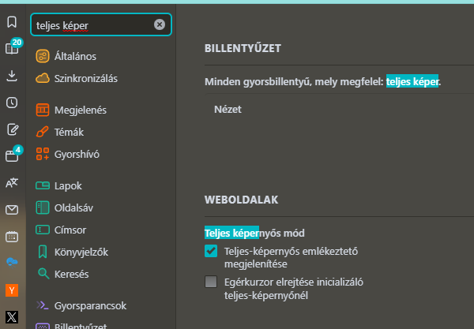Viewport: 474px width, 329px height.
Task: Select the Általános settings category
Action: 75,56
